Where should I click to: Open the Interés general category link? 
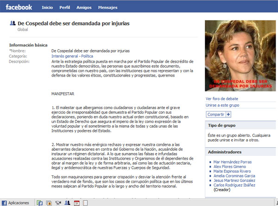(x=64, y=56)
